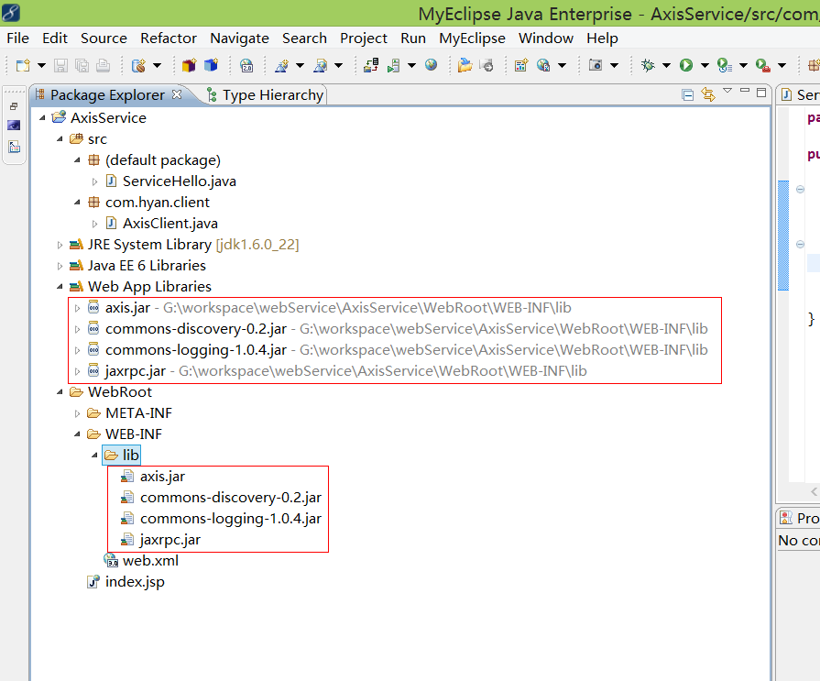
Task: Click the Save All icon
Action: pos(82,65)
